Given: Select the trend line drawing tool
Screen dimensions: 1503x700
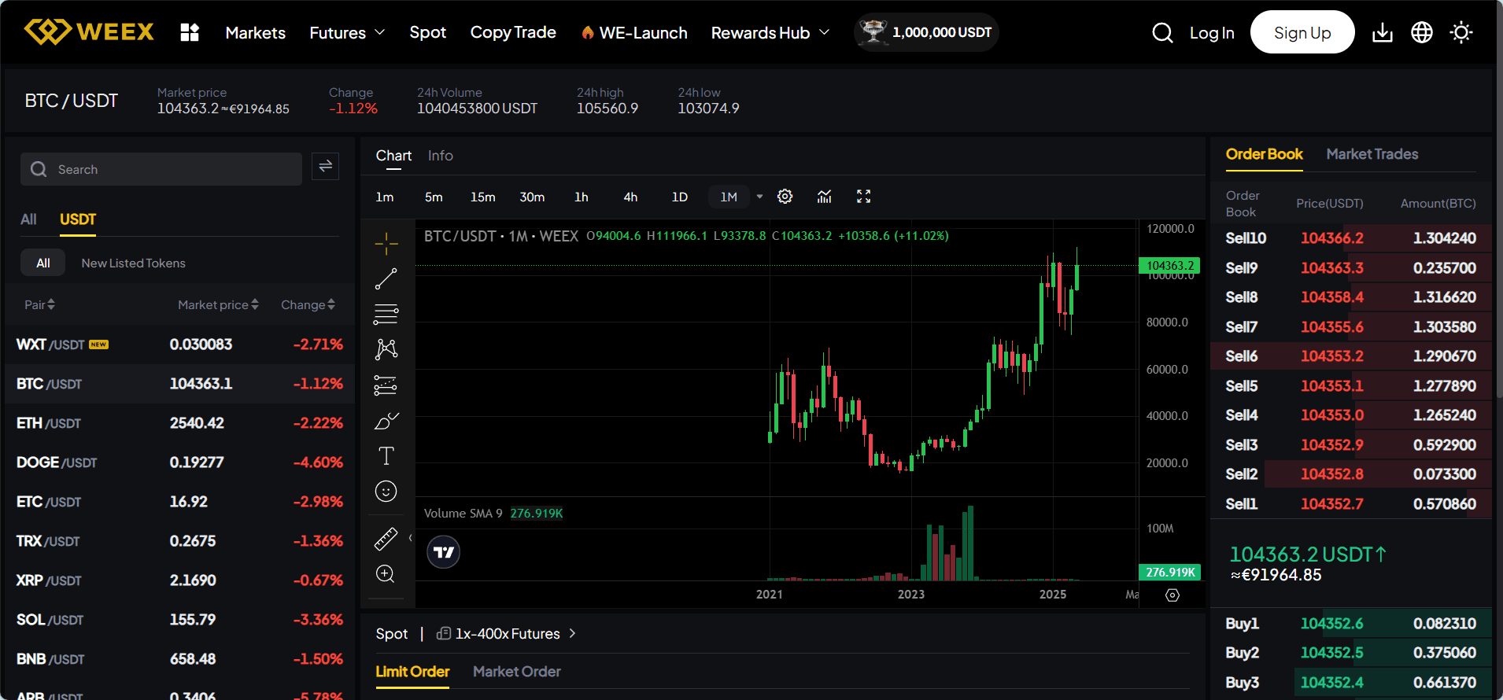Looking at the screenshot, I should tap(386, 278).
